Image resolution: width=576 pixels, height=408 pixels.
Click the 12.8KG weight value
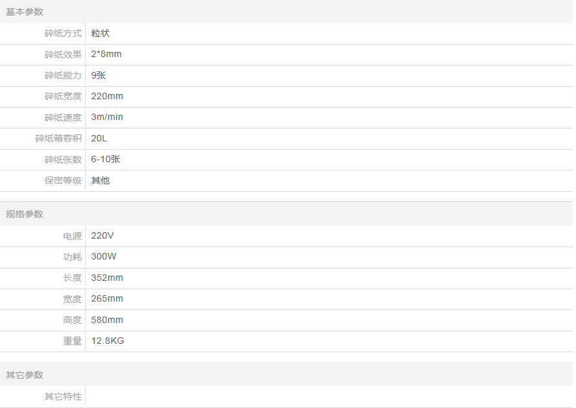tap(108, 341)
